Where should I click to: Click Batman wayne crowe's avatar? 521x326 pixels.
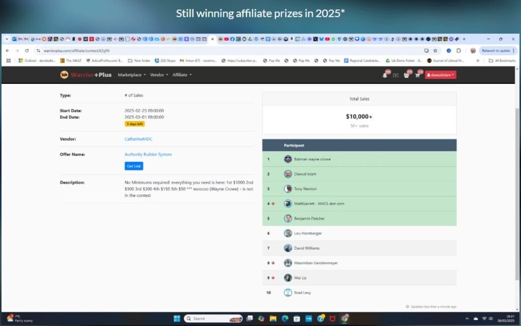click(288, 159)
